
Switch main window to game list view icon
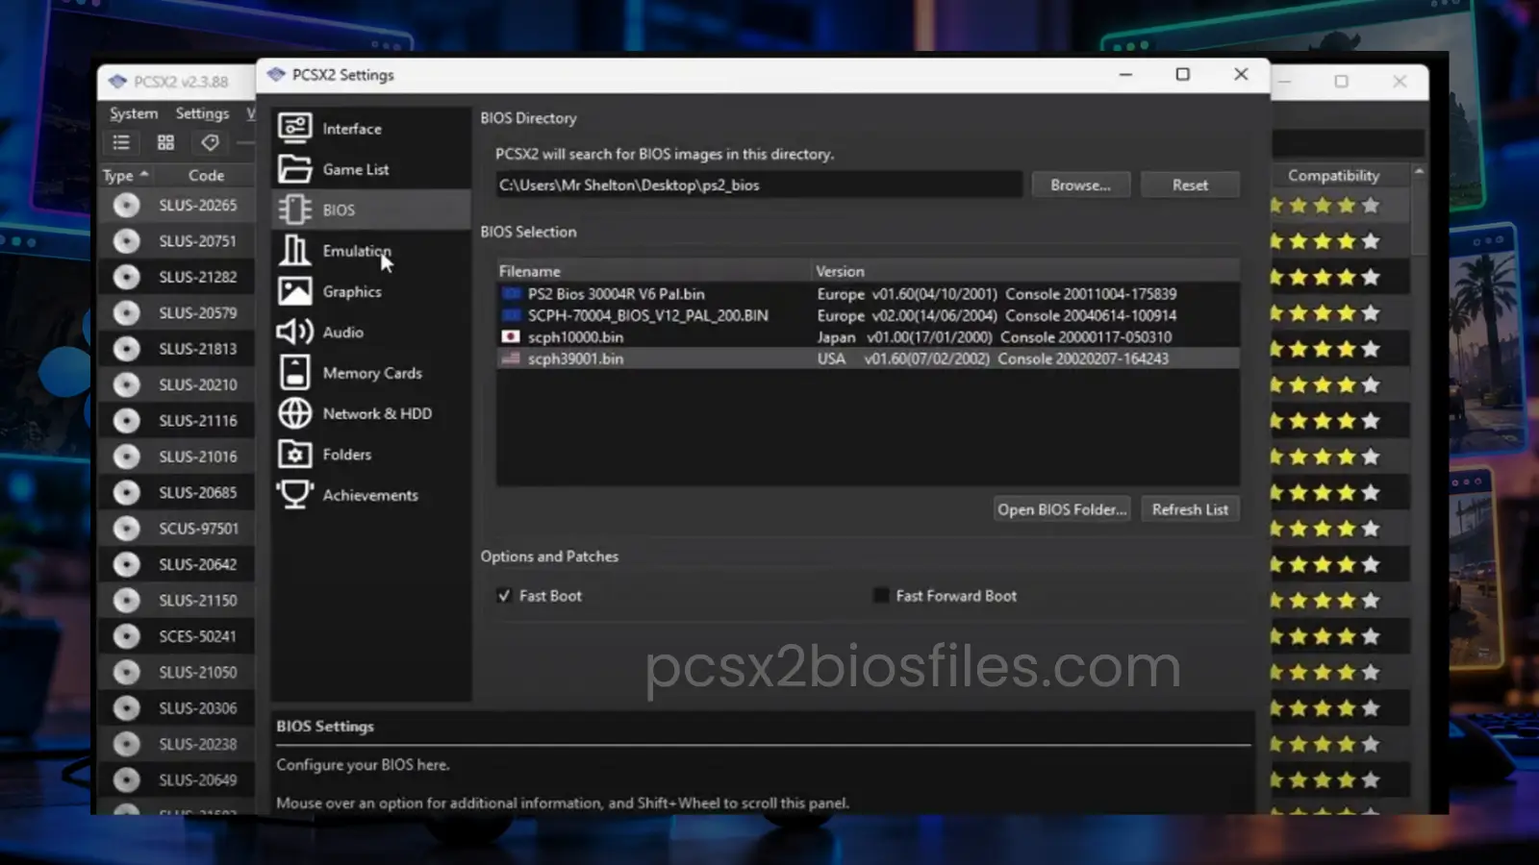(121, 143)
